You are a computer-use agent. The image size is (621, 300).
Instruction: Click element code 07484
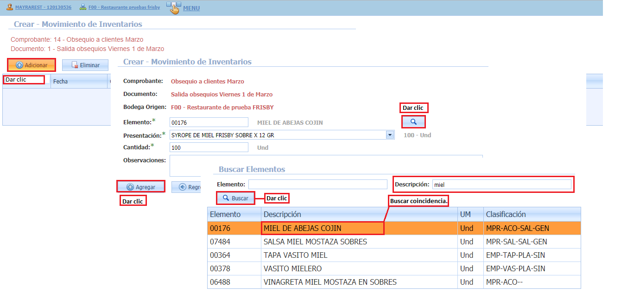tap(220, 242)
